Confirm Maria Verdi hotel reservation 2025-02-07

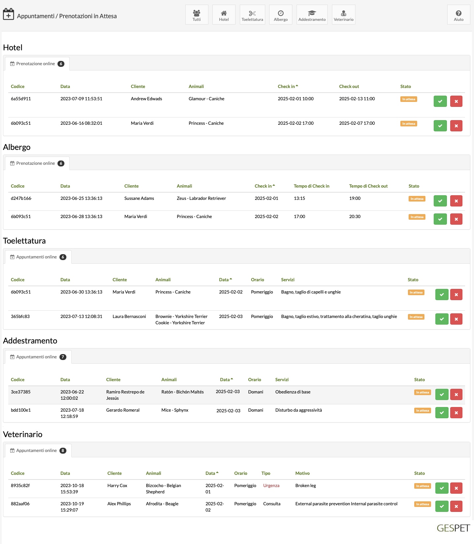coord(440,126)
